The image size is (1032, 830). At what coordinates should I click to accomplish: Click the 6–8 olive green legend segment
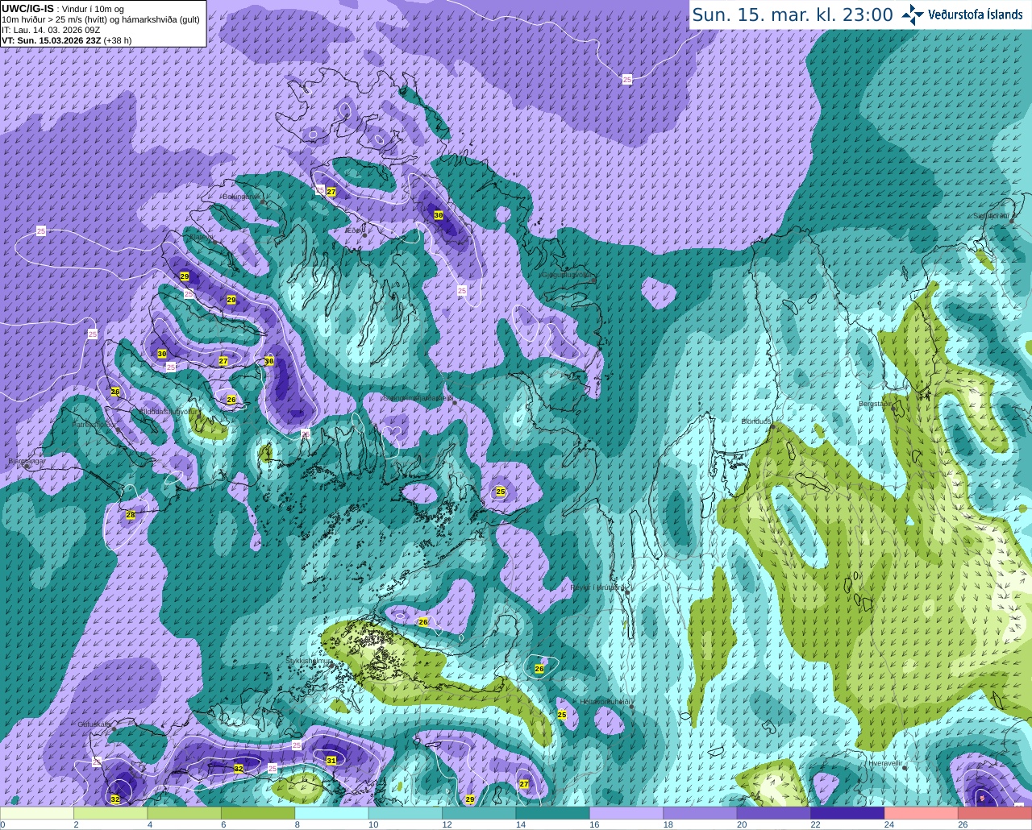coord(258,813)
